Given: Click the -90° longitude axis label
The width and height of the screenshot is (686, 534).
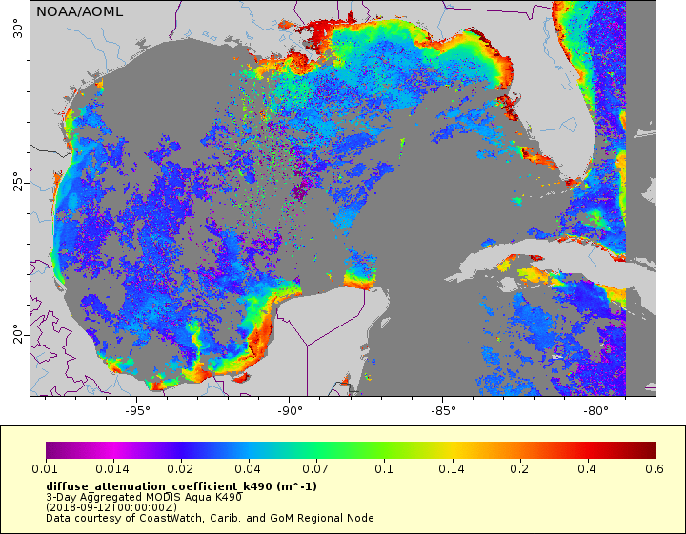Looking at the screenshot, I should click(290, 411).
